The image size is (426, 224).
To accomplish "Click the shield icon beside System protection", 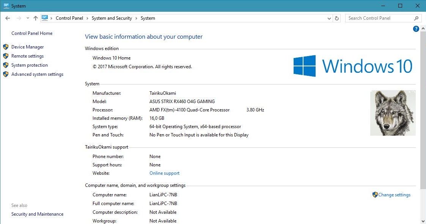I will pos(6,65).
